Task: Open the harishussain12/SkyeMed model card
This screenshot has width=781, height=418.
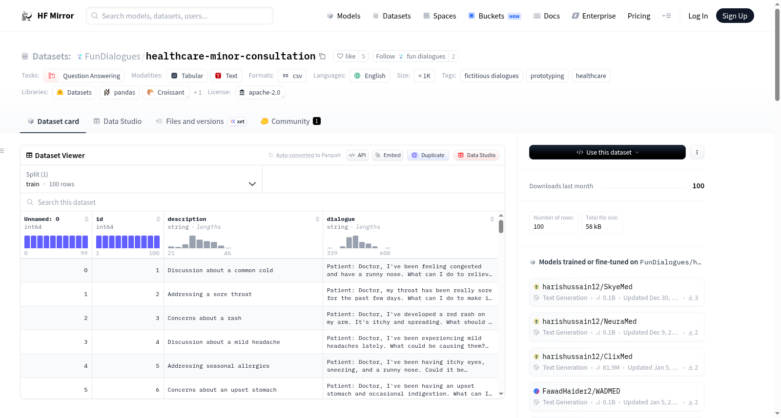Action: tap(617, 292)
